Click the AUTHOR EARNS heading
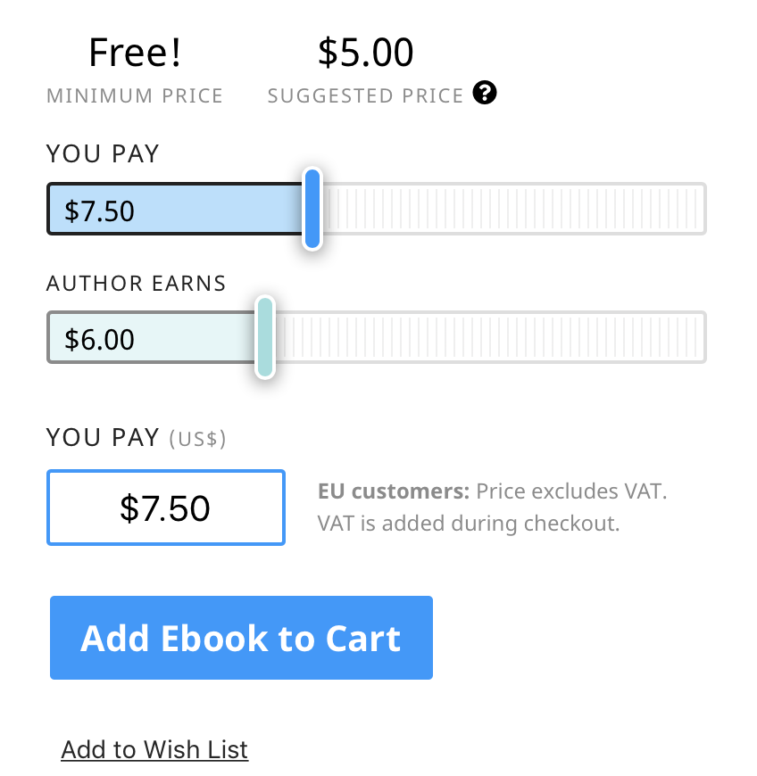Viewport: 757px width, 776px height. [x=137, y=284]
